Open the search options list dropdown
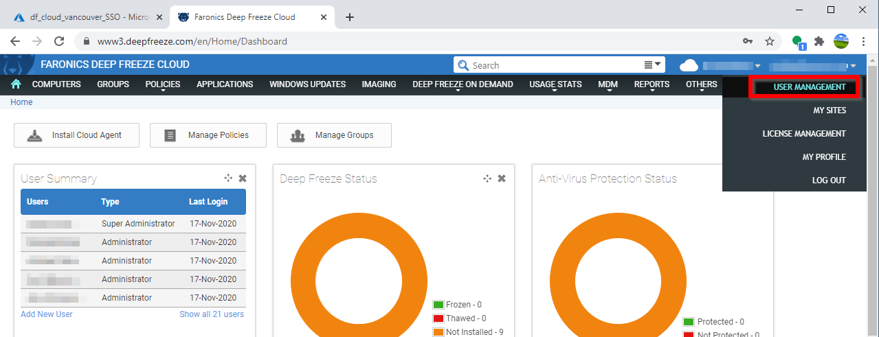Viewport: 879px width, 337px height. 653,65
